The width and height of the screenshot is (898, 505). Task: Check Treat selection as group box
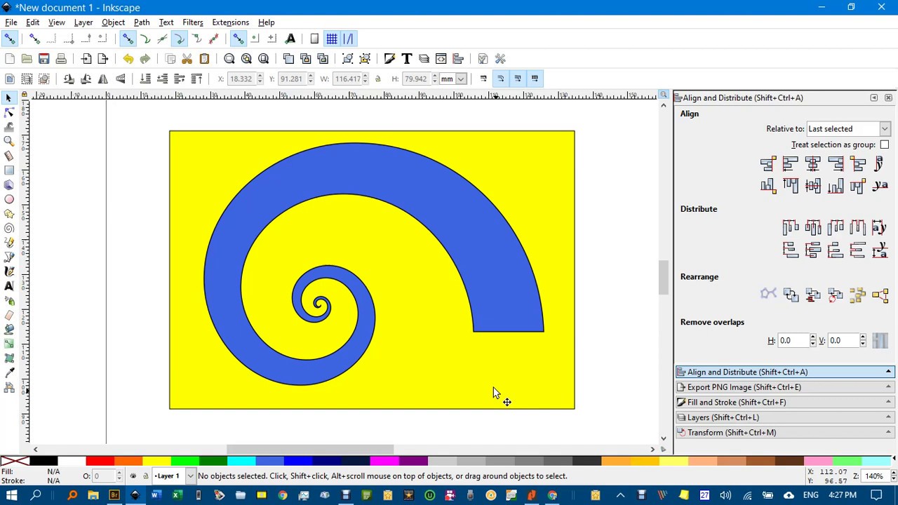(885, 144)
